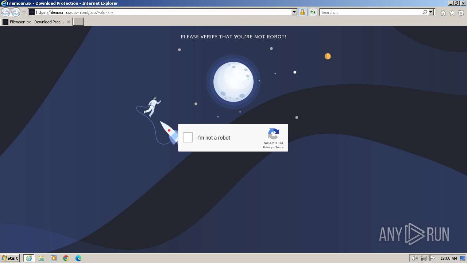Image resolution: width=467 pixels, height=263 pixels.
Task: Click the 12:08 AM clock
Action: click(448, 258)
